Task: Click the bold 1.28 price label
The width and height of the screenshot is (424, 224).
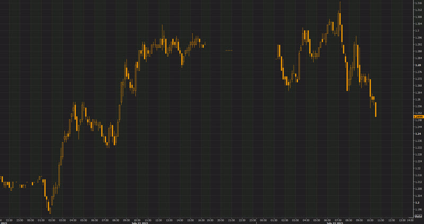Action: (x=418, y=65)
